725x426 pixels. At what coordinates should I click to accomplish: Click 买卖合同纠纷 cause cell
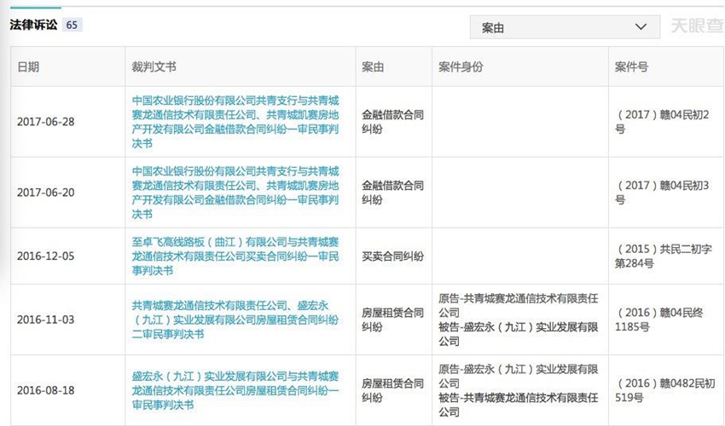392,256
